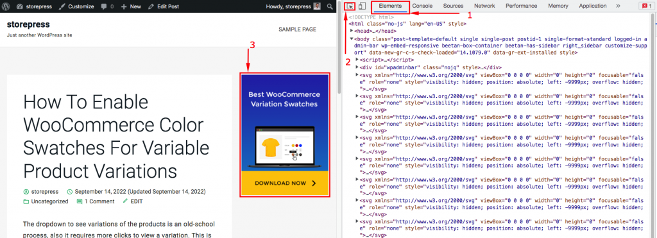Click the clock icon beside post date
This screenshot has height=238, width=657.
(x=70, y=192)
